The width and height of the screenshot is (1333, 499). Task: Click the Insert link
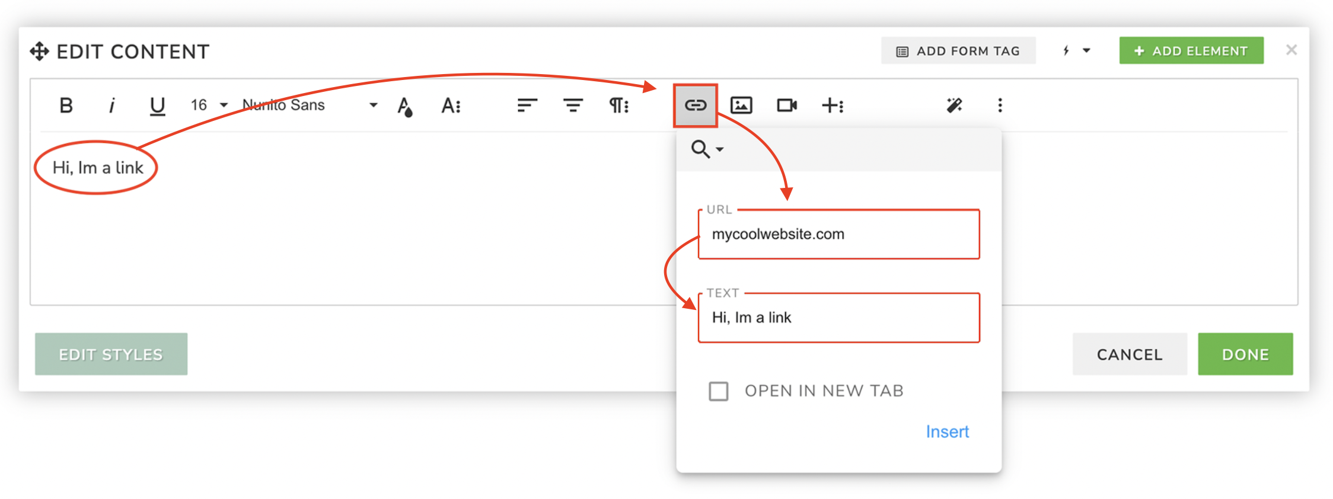947,431
